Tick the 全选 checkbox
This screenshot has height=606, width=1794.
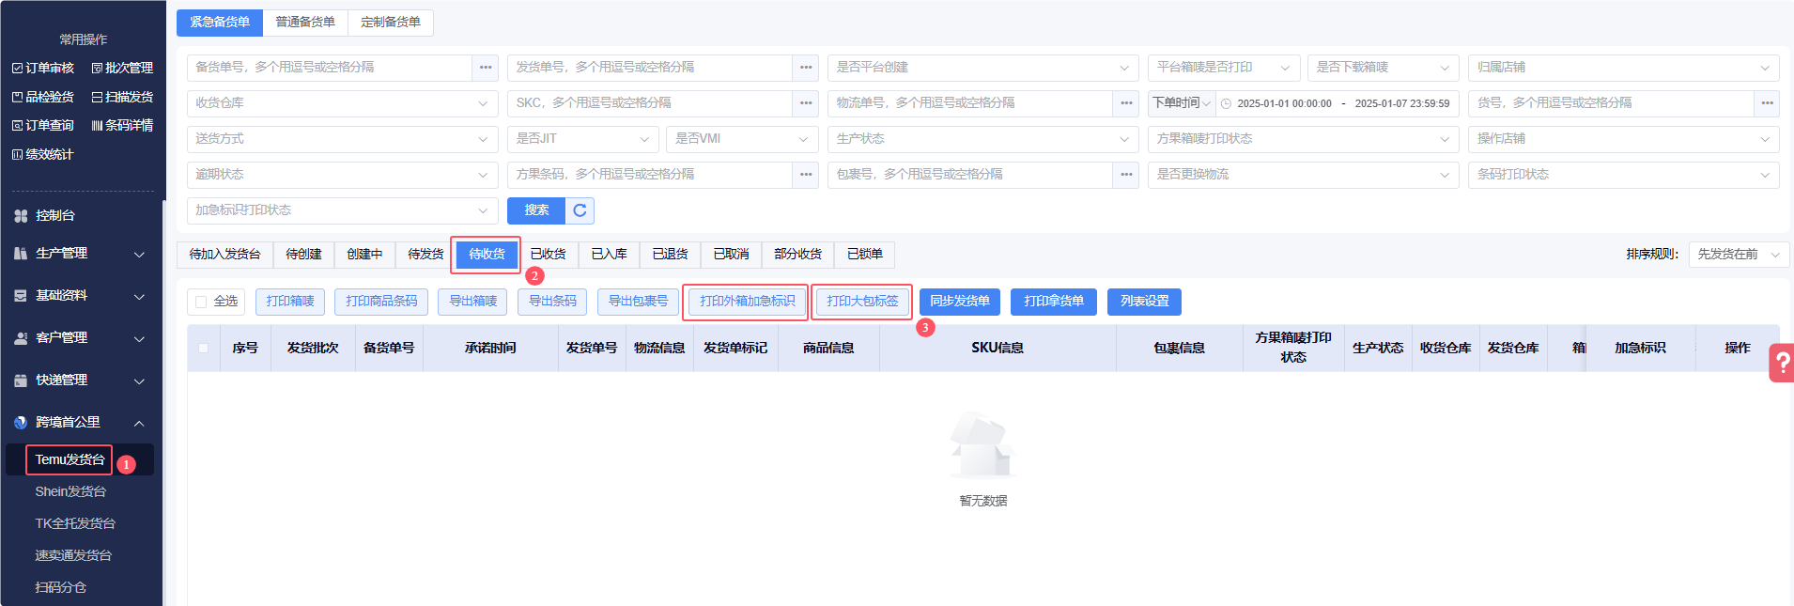[201, 302]
